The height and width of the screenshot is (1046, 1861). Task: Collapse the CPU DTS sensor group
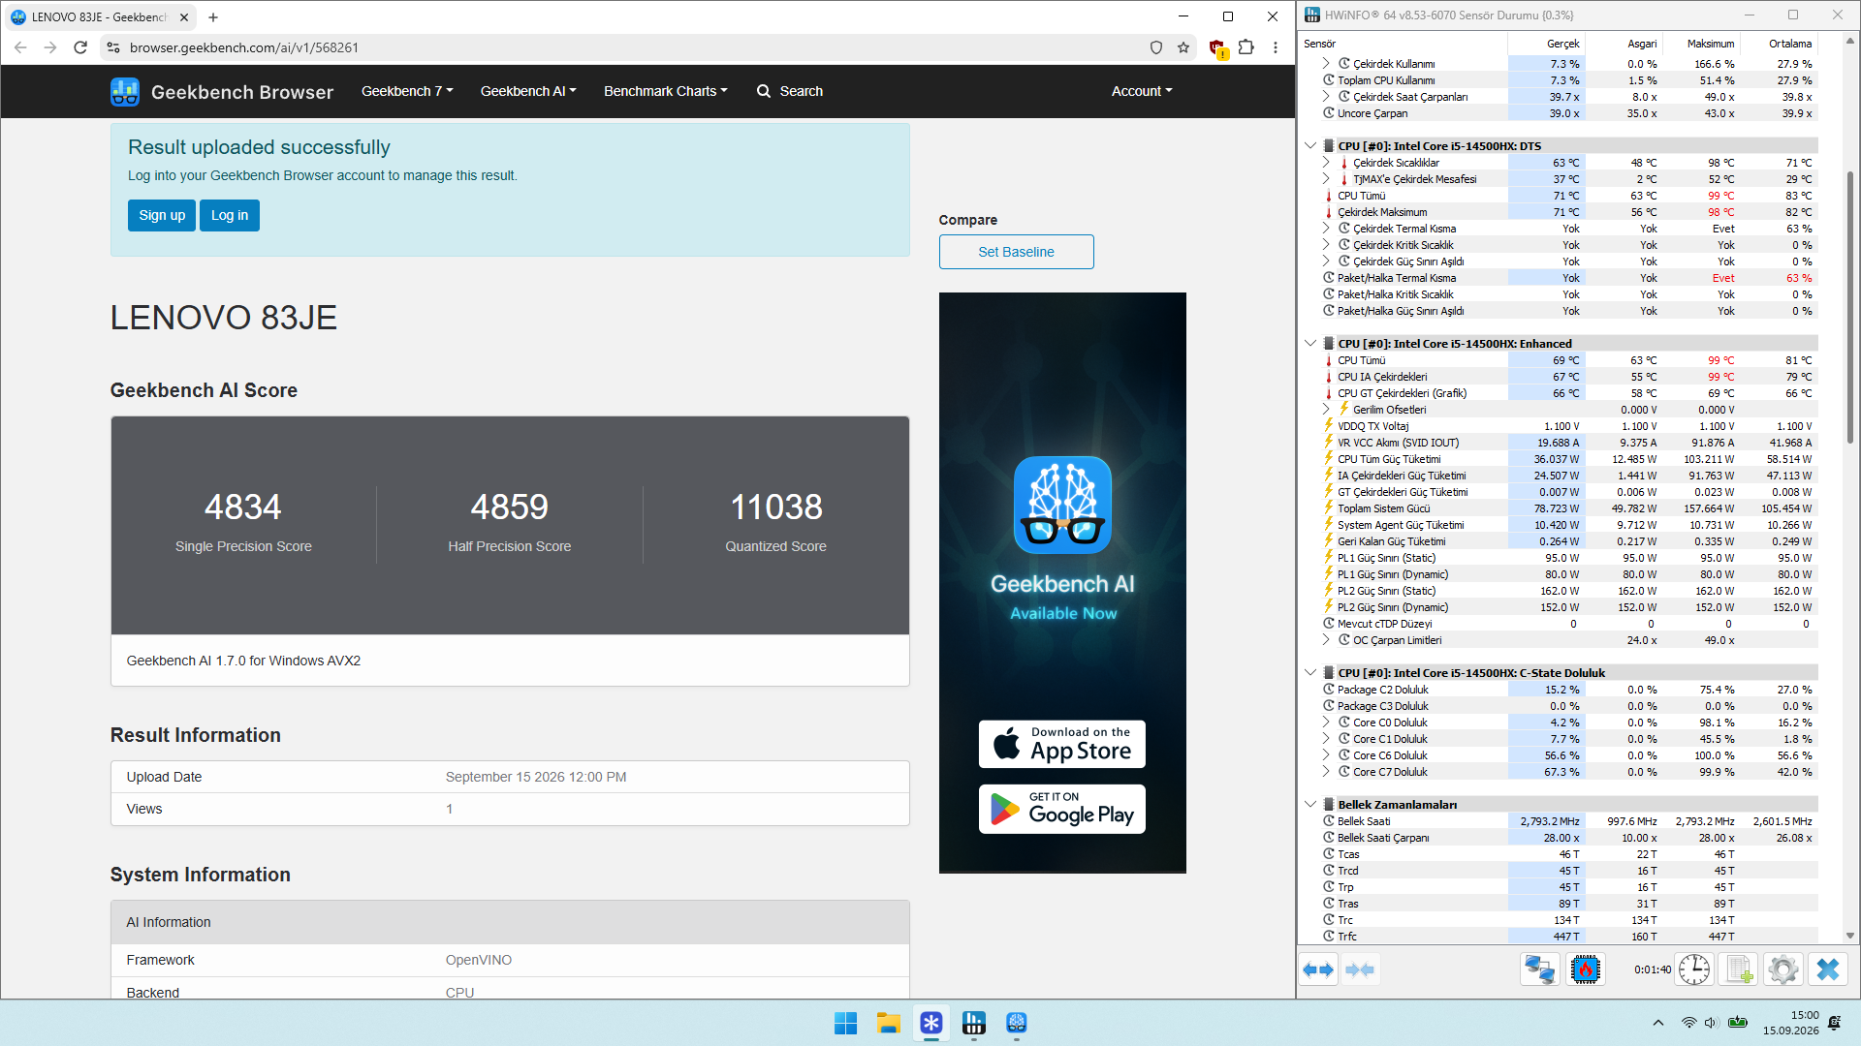point(1310,146)
